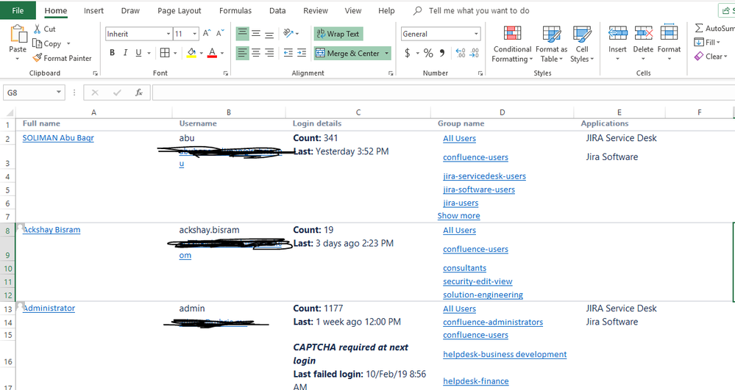This screenshot has height=390, width=735.
Task: Open jira-servicedesk-users link
Action: (x=484, y=176)
